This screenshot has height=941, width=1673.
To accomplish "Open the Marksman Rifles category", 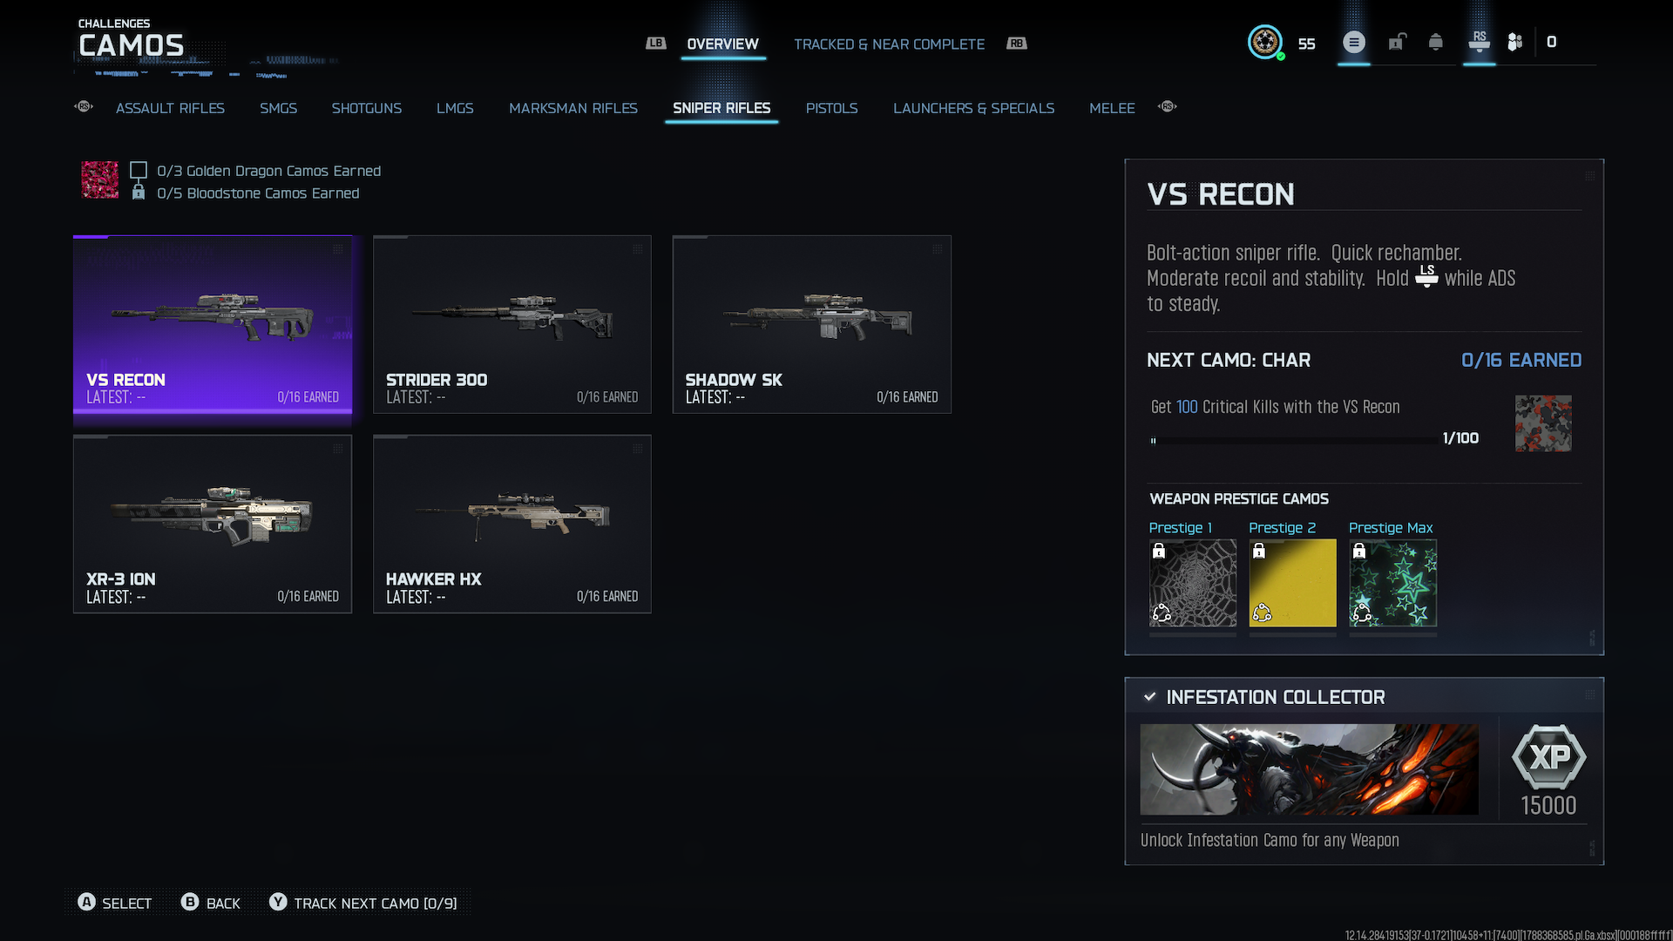I will pos(573,108).
